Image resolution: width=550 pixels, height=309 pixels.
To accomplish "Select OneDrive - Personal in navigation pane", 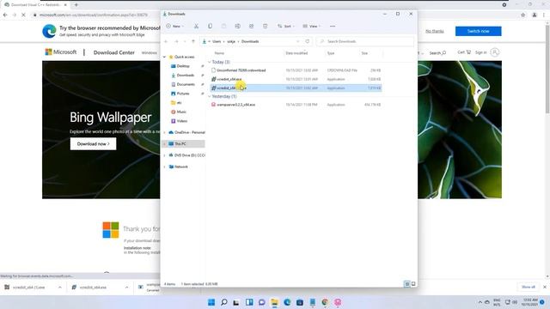I will [189, 132].
